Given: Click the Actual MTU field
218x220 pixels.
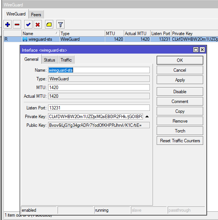Looking at the screenshot, I should tap(99, 96).
